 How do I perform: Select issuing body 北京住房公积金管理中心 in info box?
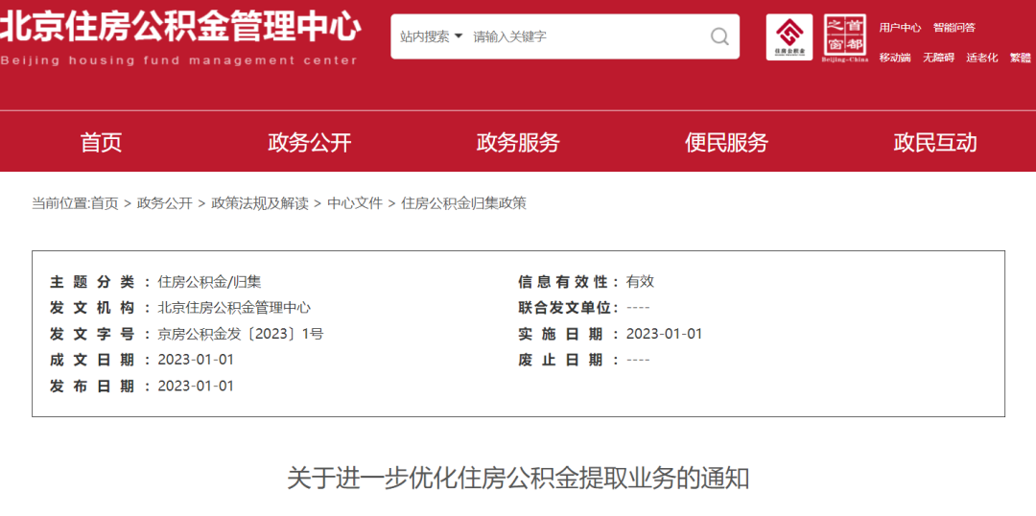[x=234, y=308]
